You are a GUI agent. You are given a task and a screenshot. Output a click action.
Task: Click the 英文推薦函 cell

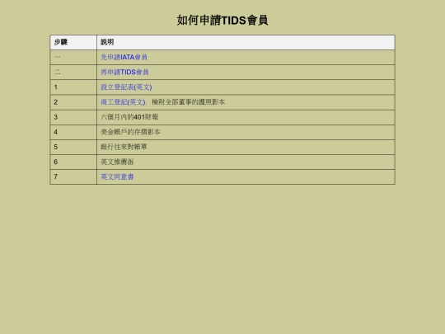click(x=246, y=162)
